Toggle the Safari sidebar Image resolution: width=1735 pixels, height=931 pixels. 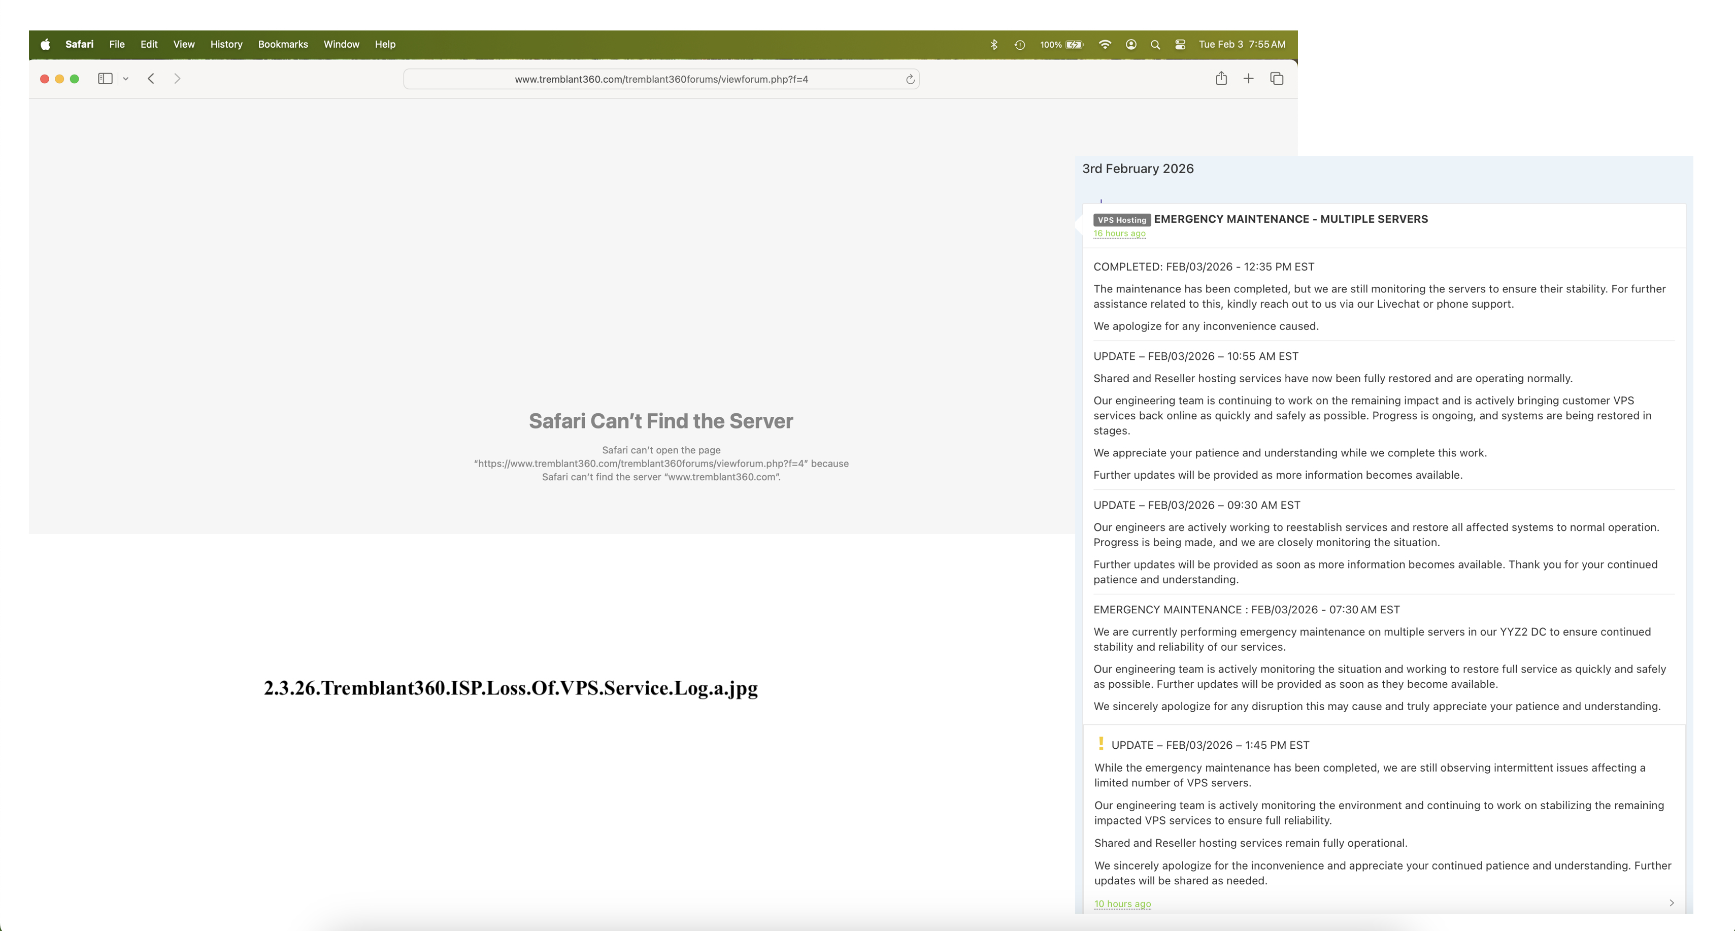point(105,79)
